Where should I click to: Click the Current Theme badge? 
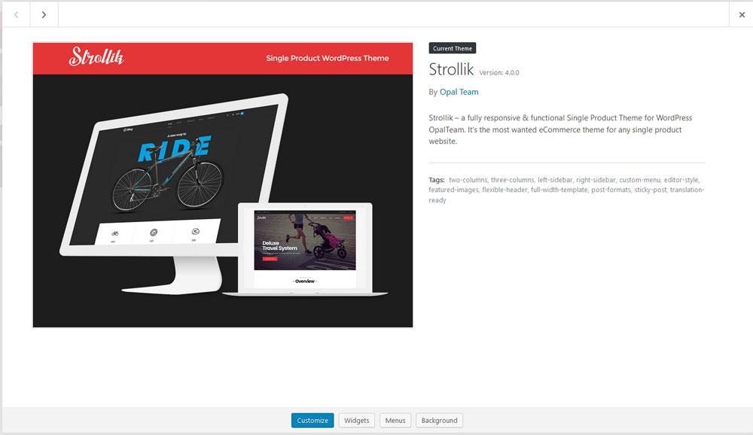(x=453, y=48)
